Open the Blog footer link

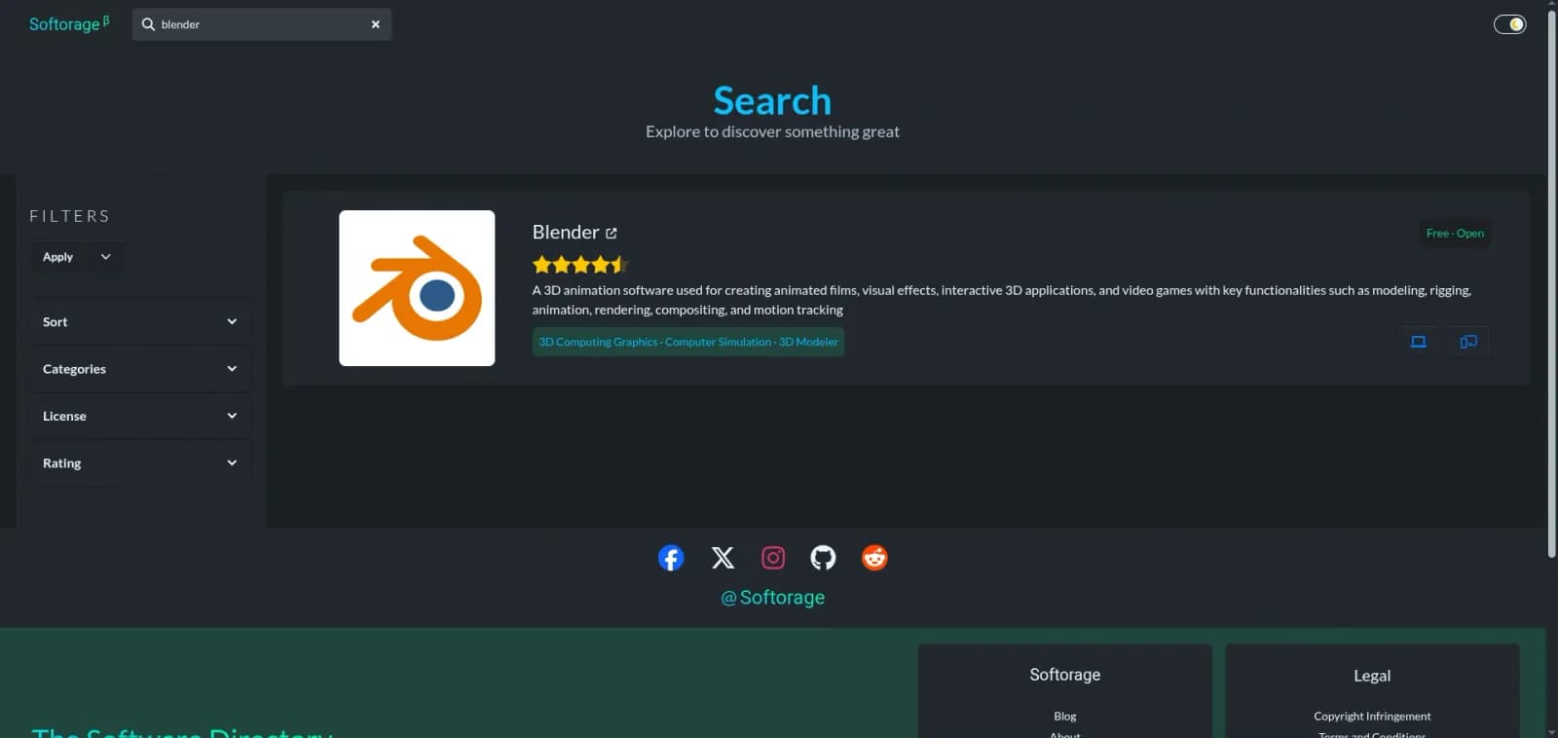click(1064, 717)
